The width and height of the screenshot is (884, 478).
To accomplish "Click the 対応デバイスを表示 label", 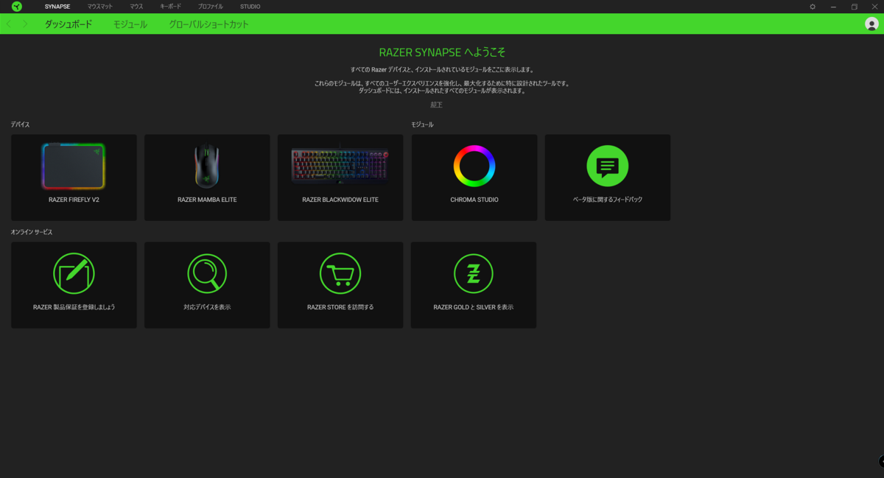I will point(207,307).
